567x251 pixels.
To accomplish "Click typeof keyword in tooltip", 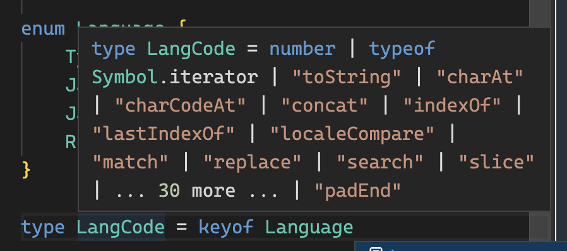I will point(402,49).
